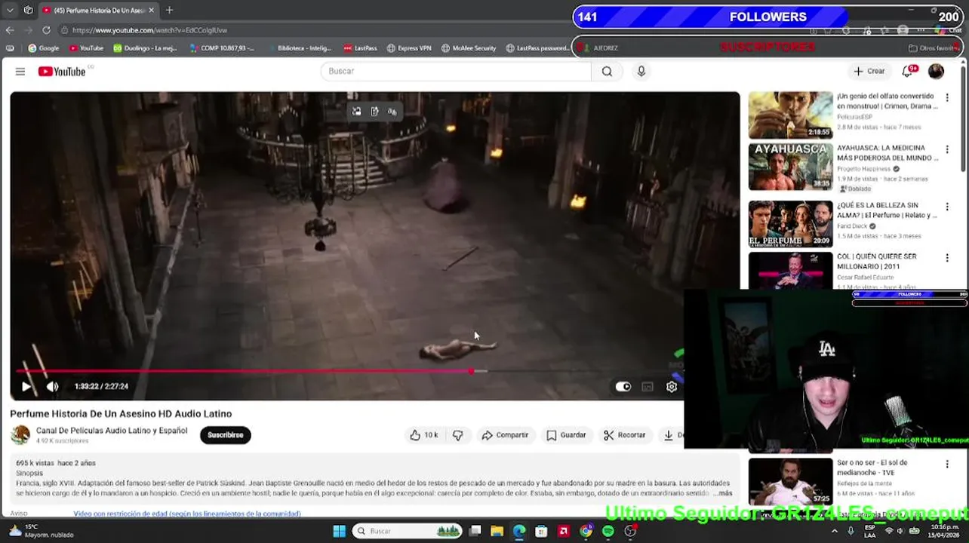Viewport: 969px width, 543px height.
Task: Click the taskbar Buscar search box
Action: pyautogui.click(x=407, y=531)
